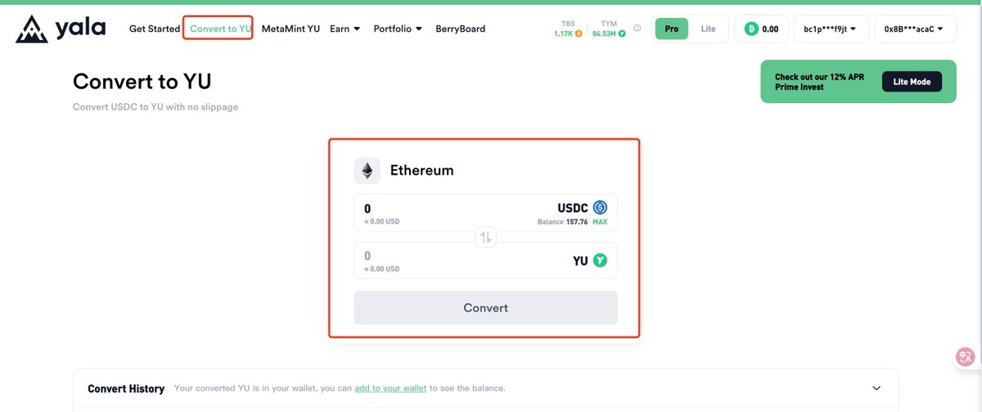982x412 pixels.
Task: Switch to Pro mode
Action: tap(672, 29)
